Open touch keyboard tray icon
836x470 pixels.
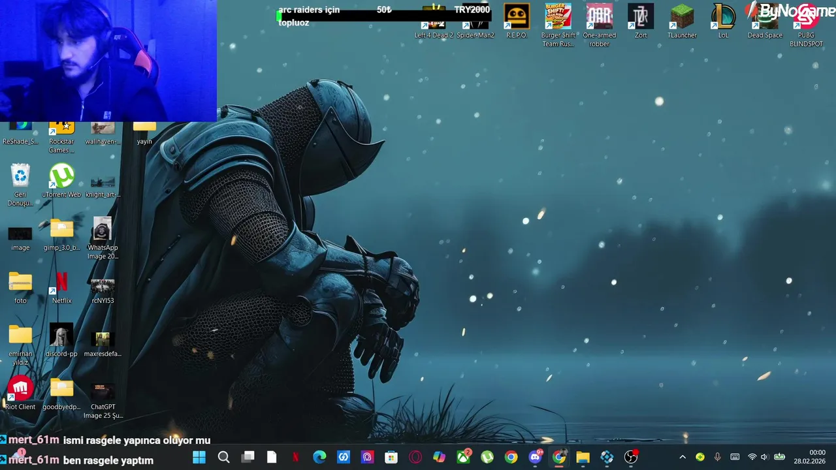point(735,457)
